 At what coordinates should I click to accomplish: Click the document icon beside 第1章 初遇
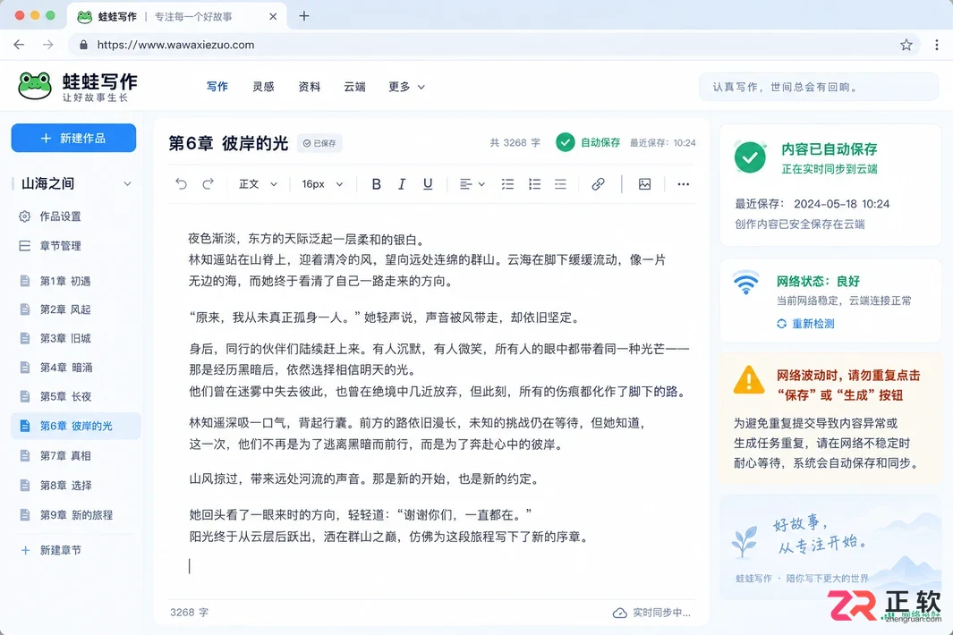coord(25,281)
